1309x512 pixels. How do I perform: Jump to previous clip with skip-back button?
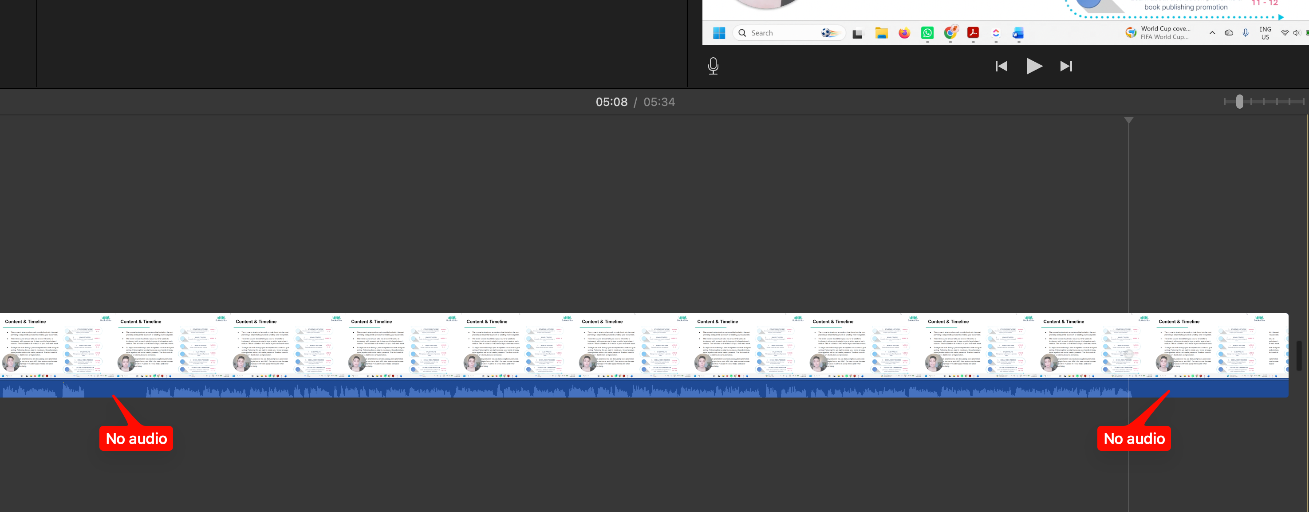coord(1001,66)
